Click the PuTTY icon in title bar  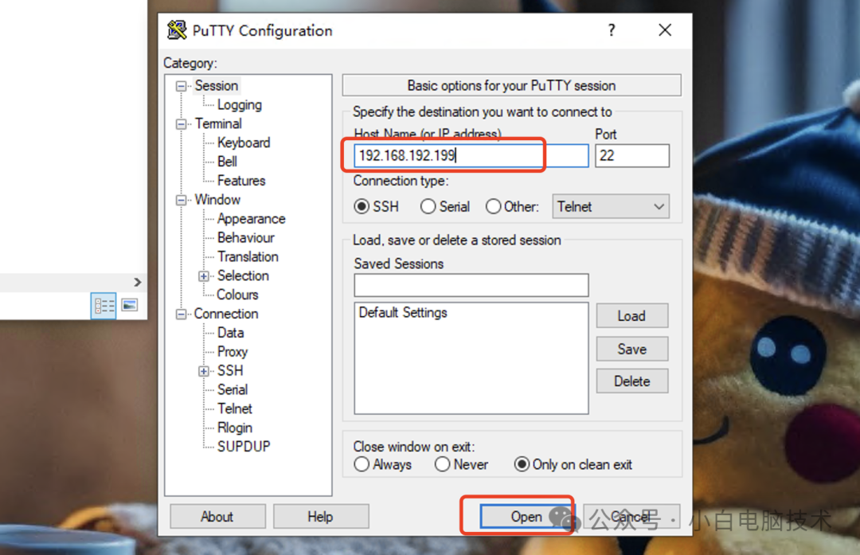pyautogui.click(x=177, y=30)
